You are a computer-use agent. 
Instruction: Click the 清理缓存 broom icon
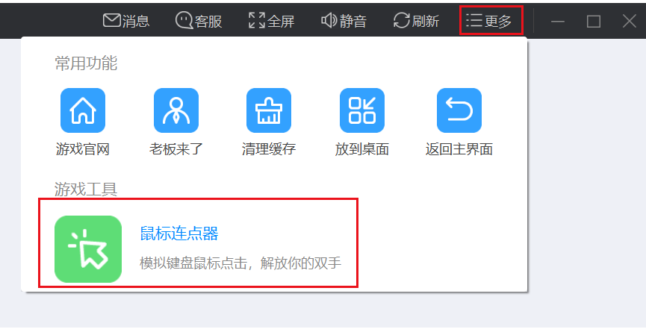(x=269, y=110)
